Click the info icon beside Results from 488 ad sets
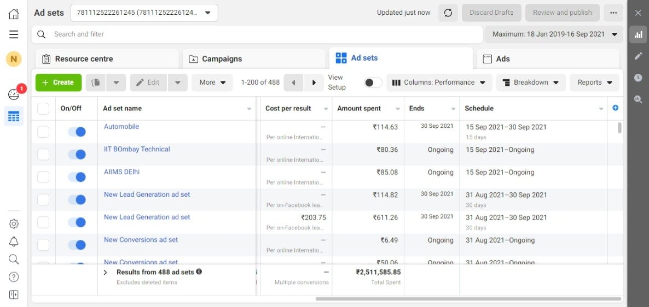Viewport: 649px width, 307px height. click(199, 271)
